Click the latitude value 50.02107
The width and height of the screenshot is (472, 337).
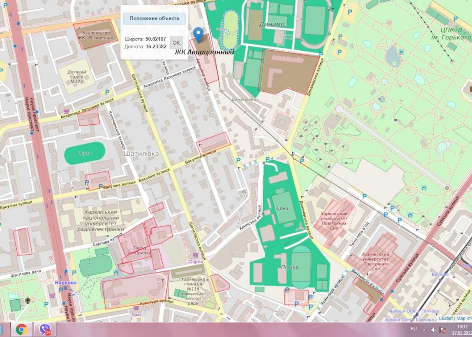pos(156,39)
